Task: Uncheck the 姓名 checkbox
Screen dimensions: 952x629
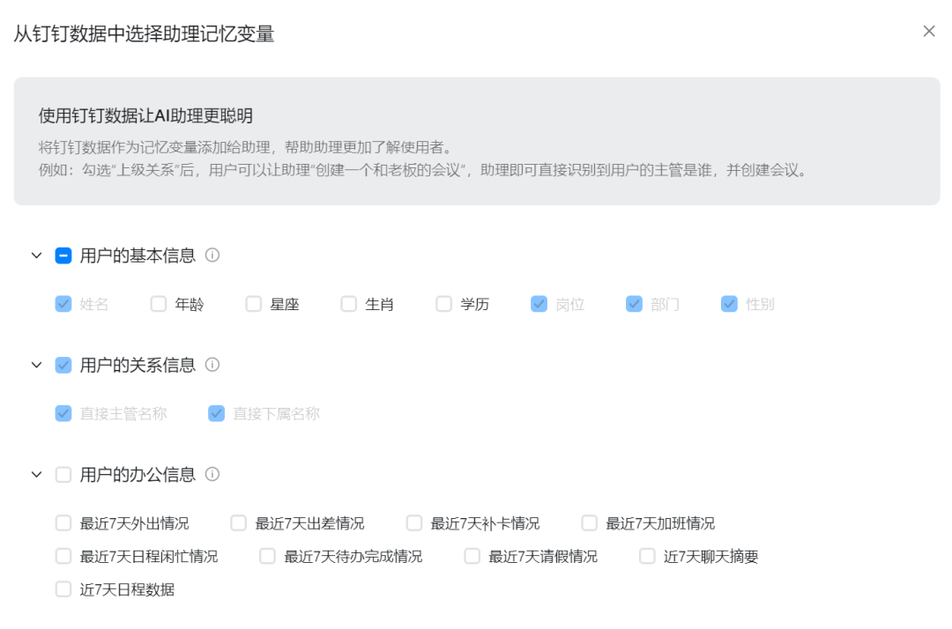Action: [63, 304]
